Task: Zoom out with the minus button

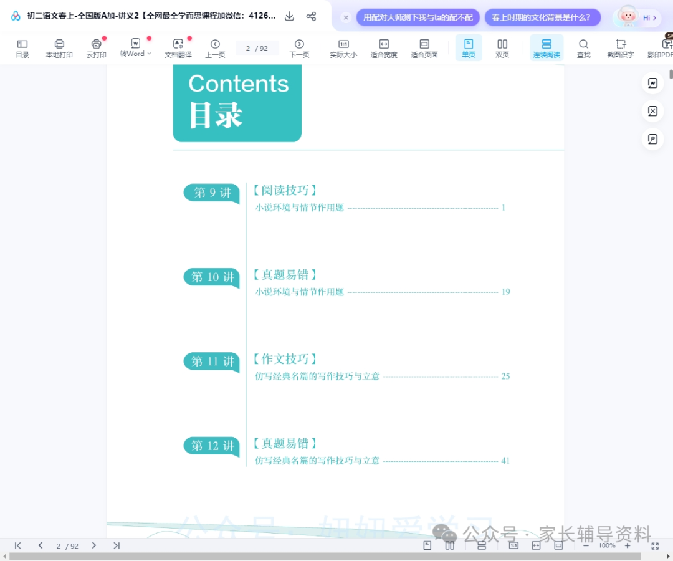Action: tap(586, 545)
